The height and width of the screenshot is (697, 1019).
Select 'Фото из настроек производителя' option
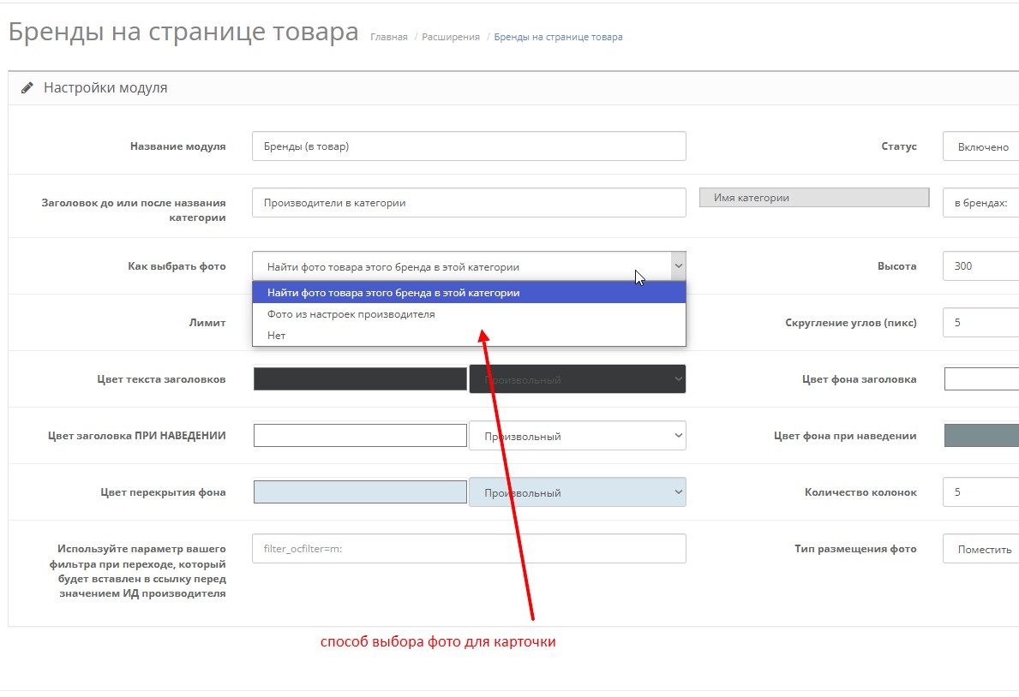(x=351, y=314)
